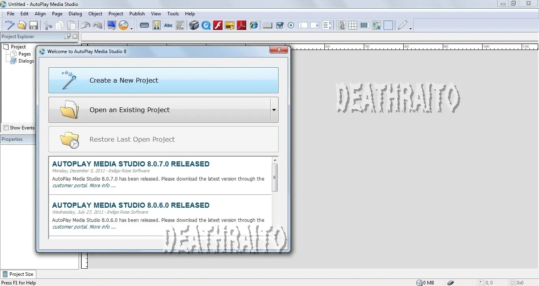This screenshot has width=539, height=286.
Task: Close the Project Explorer panel
Action: click(x=75, y=37)
